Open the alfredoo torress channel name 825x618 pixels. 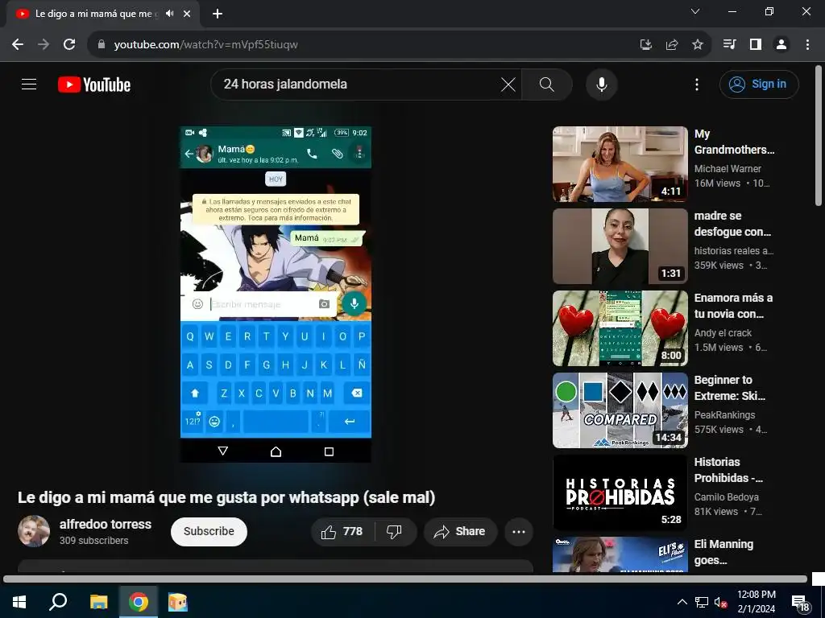click(x=106, y=524)
